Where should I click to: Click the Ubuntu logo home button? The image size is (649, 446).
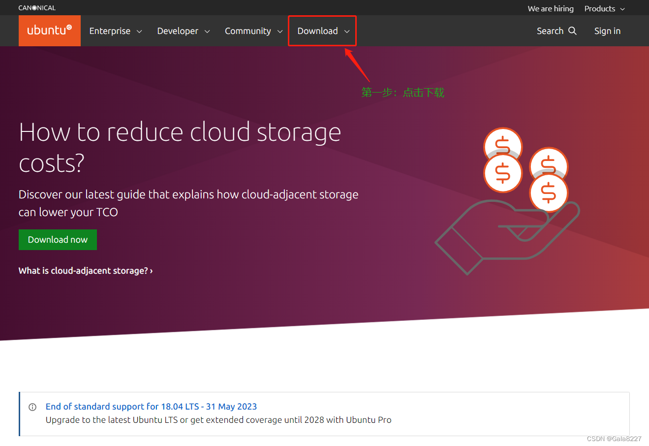pos(50,31)
